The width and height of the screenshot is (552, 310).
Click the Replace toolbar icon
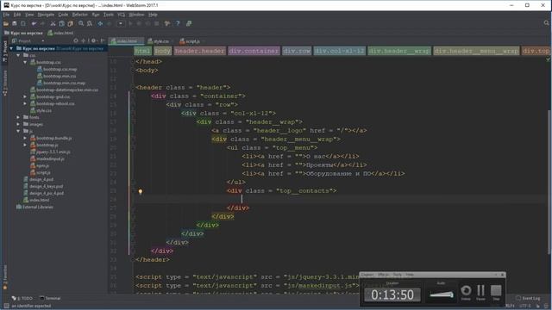(x=90, y=23)
